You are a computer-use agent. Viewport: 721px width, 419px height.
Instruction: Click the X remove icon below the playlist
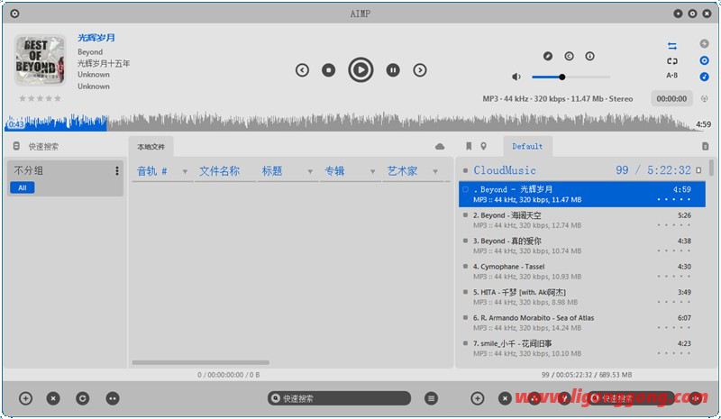[x=505, y=398]
